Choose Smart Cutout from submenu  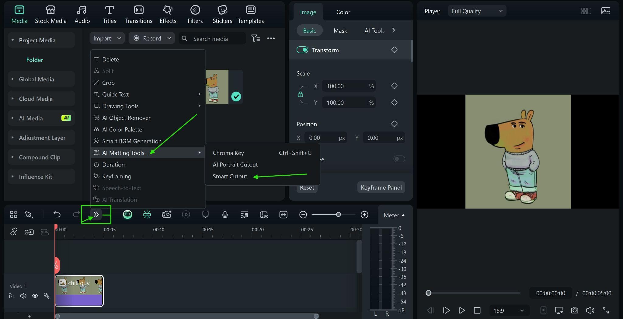coord(230,176)
